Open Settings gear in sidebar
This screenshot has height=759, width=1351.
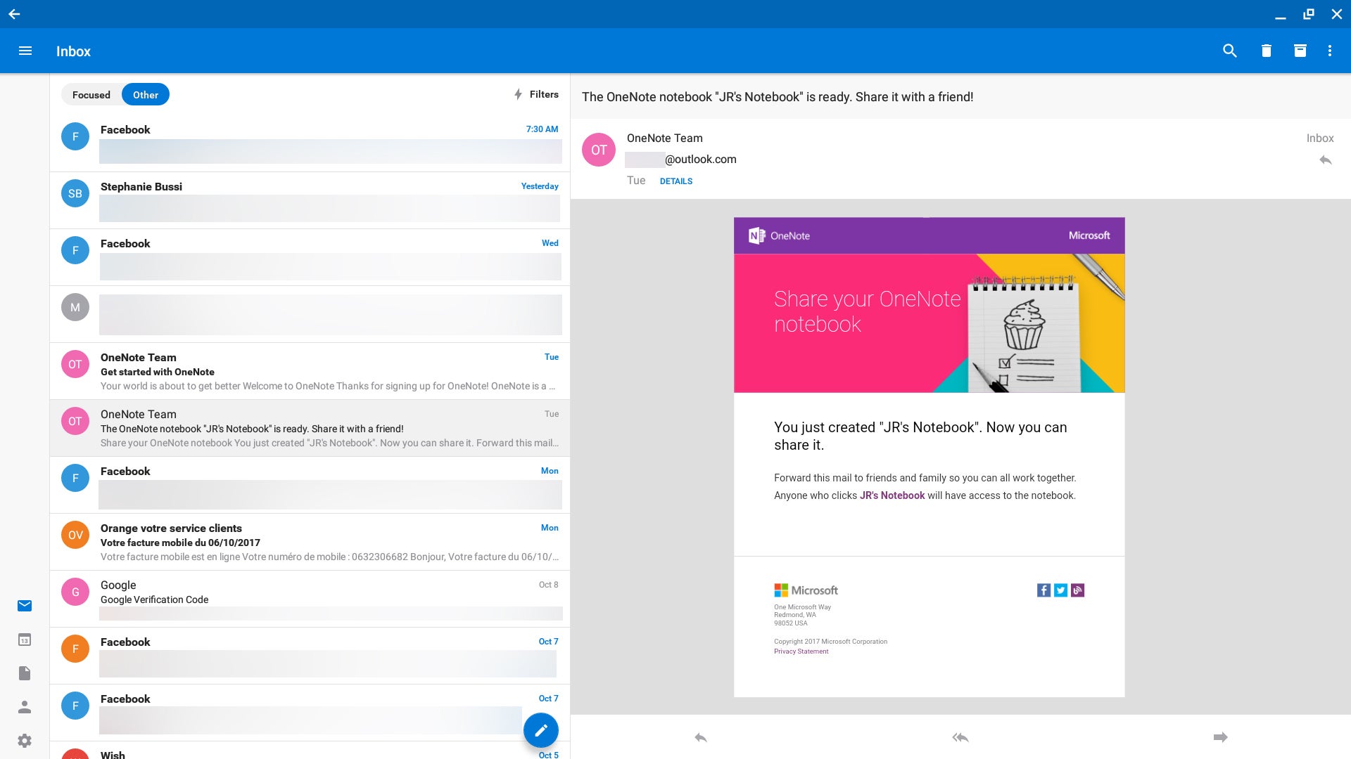tap(25, 741)
